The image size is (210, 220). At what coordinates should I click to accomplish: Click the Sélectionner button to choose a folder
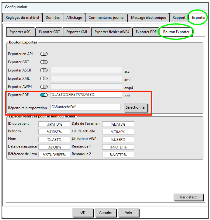coord(136,107)
